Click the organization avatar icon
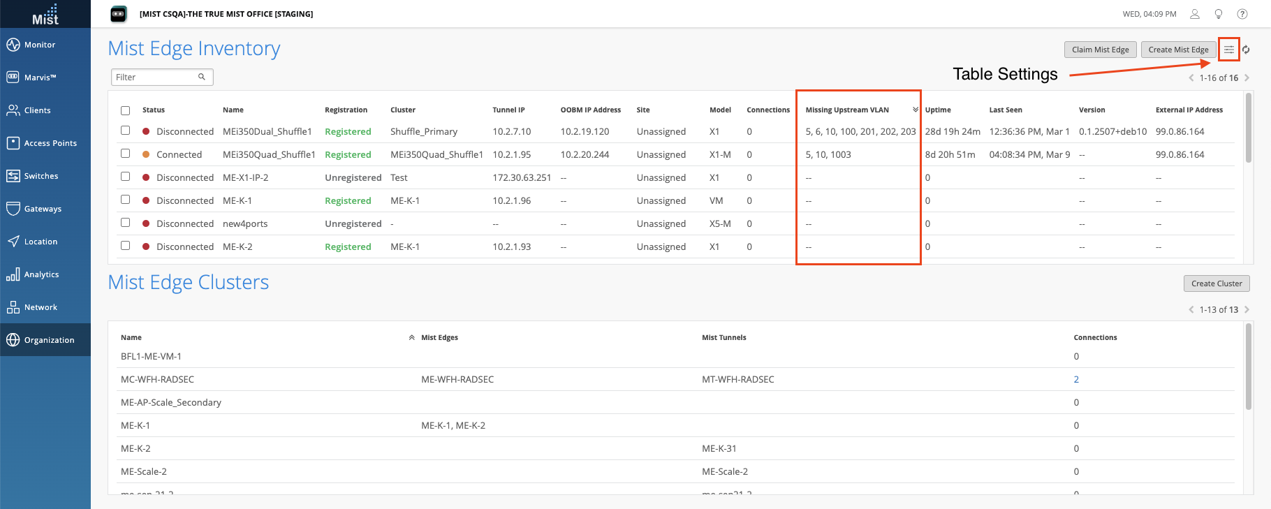Viewport: 1271px width, 509px height. click(x=119, y=14)
